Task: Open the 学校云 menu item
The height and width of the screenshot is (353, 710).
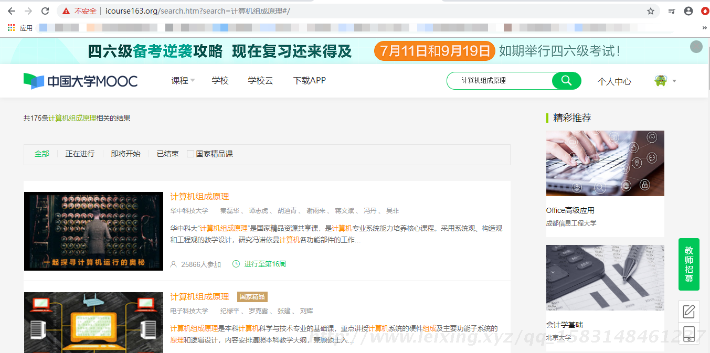Action: point(261,80)
